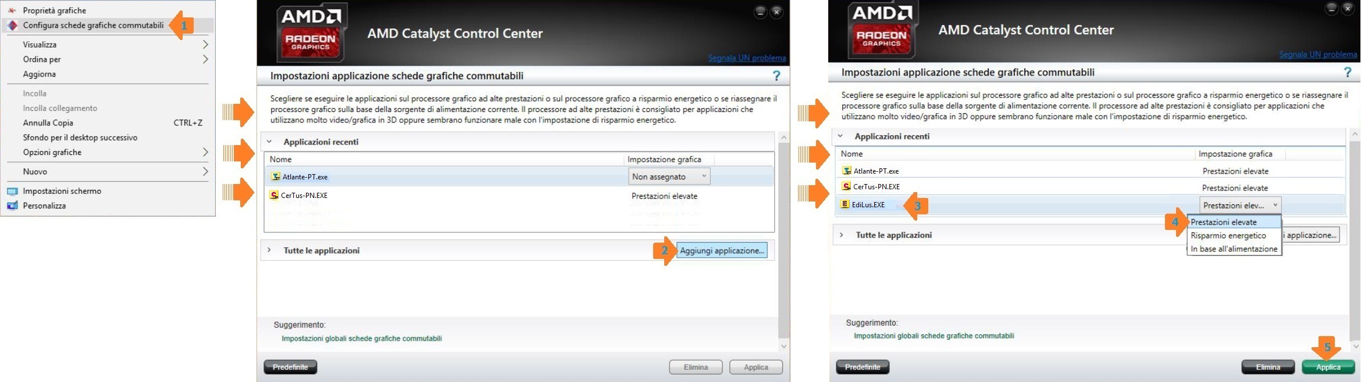Select CerTus-PN.EXE row in EdiLus window
1361x382 pixels.
click(1091, 187)
